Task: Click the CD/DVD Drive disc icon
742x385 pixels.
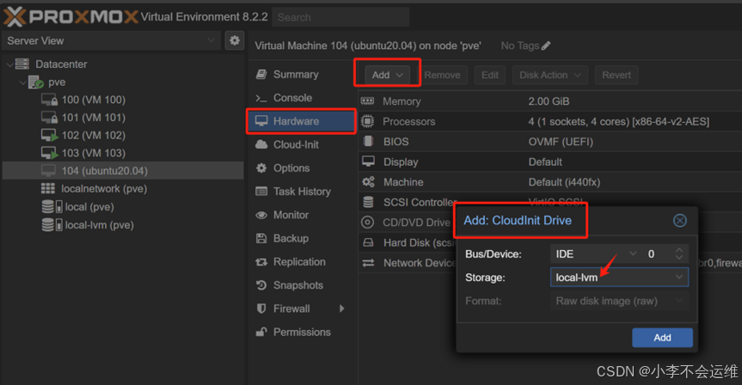Action: coord(368,223)
